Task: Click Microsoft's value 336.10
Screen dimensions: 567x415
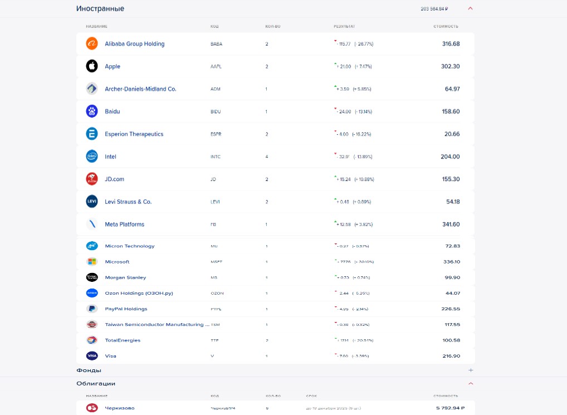Action: [452, 262]
